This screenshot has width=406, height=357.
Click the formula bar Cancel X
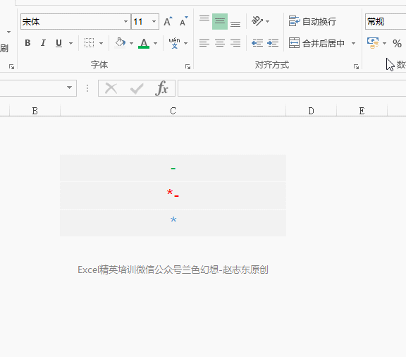pyautogui.click(x=111, y=88)
